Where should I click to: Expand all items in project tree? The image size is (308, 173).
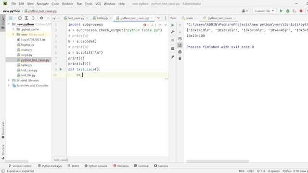coord(26,18)
